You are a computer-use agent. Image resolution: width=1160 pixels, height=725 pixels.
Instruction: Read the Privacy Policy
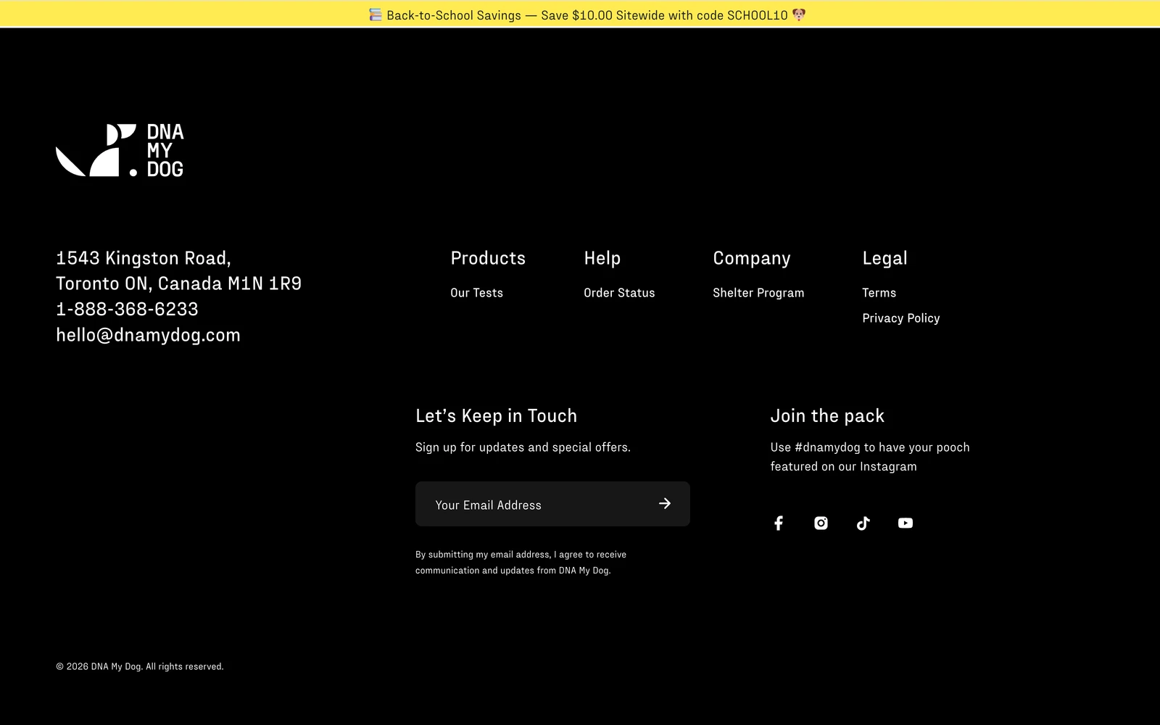[x=900, y=318]
